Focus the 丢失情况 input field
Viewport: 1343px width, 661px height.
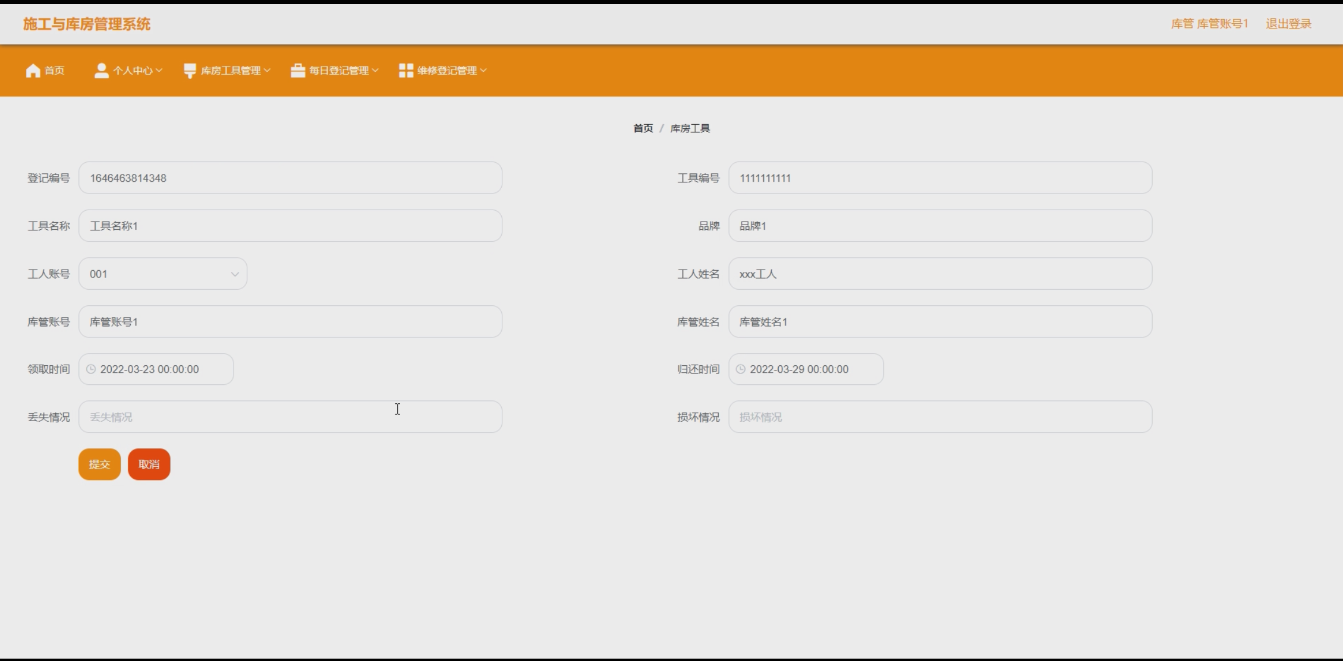[290, 417]
